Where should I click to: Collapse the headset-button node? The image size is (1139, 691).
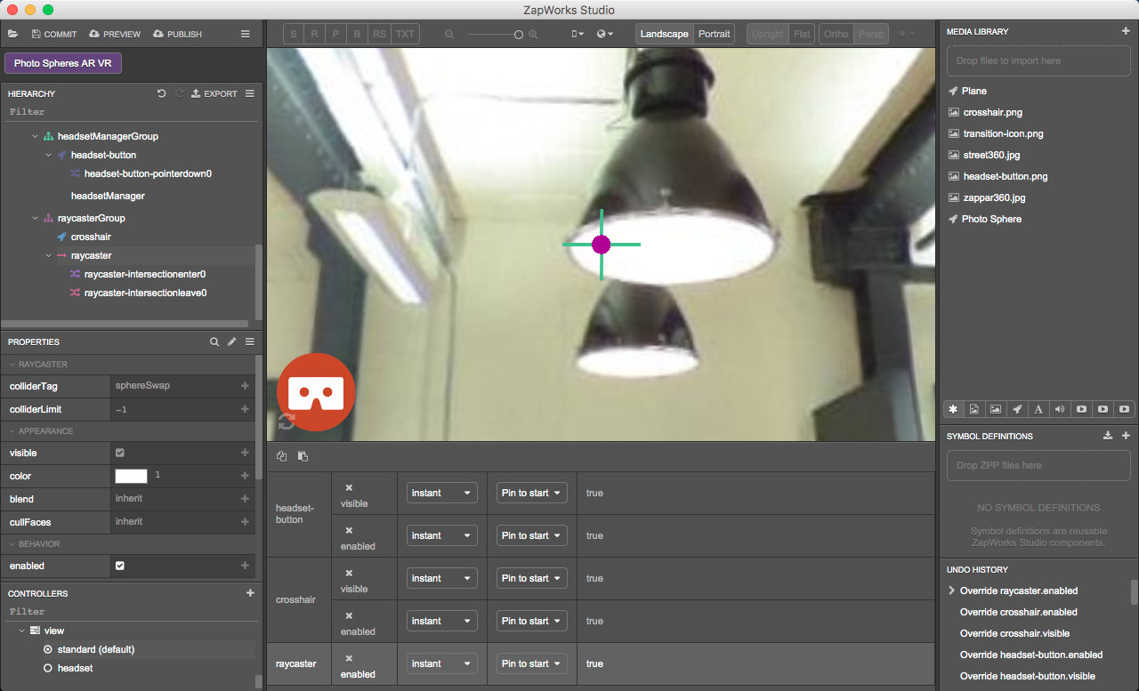[48, 155]
